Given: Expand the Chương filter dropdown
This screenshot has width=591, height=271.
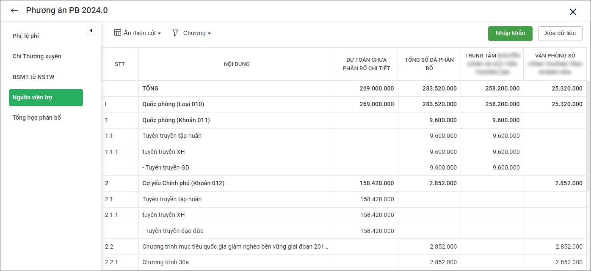Looking at the screenshot, I should coord(197,33).
